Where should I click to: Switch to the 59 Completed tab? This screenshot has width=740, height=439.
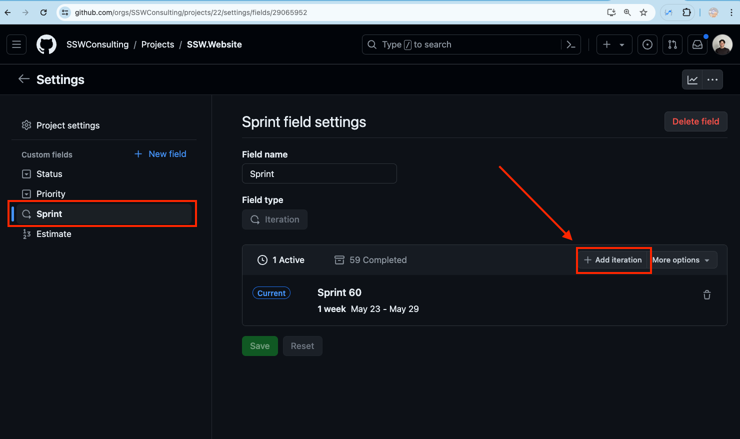(370, 260)
